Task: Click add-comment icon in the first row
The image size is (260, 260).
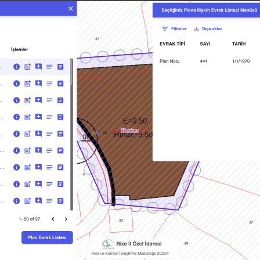Action: [38, 67]
